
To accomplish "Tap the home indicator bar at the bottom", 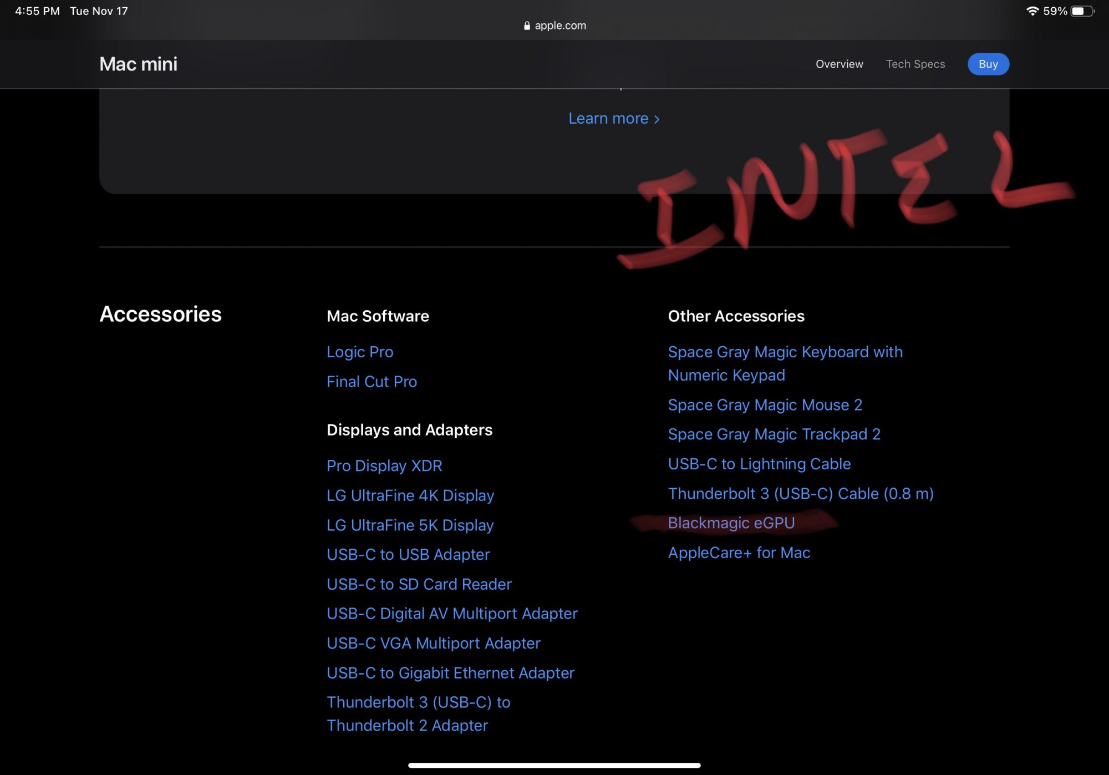I will point(554,766).
